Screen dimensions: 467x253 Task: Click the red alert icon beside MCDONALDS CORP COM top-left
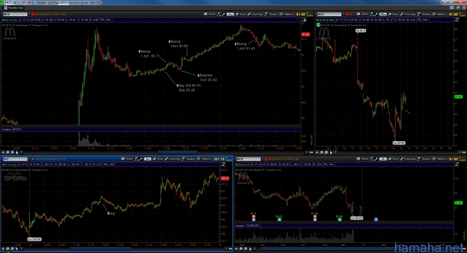[34, 14]
